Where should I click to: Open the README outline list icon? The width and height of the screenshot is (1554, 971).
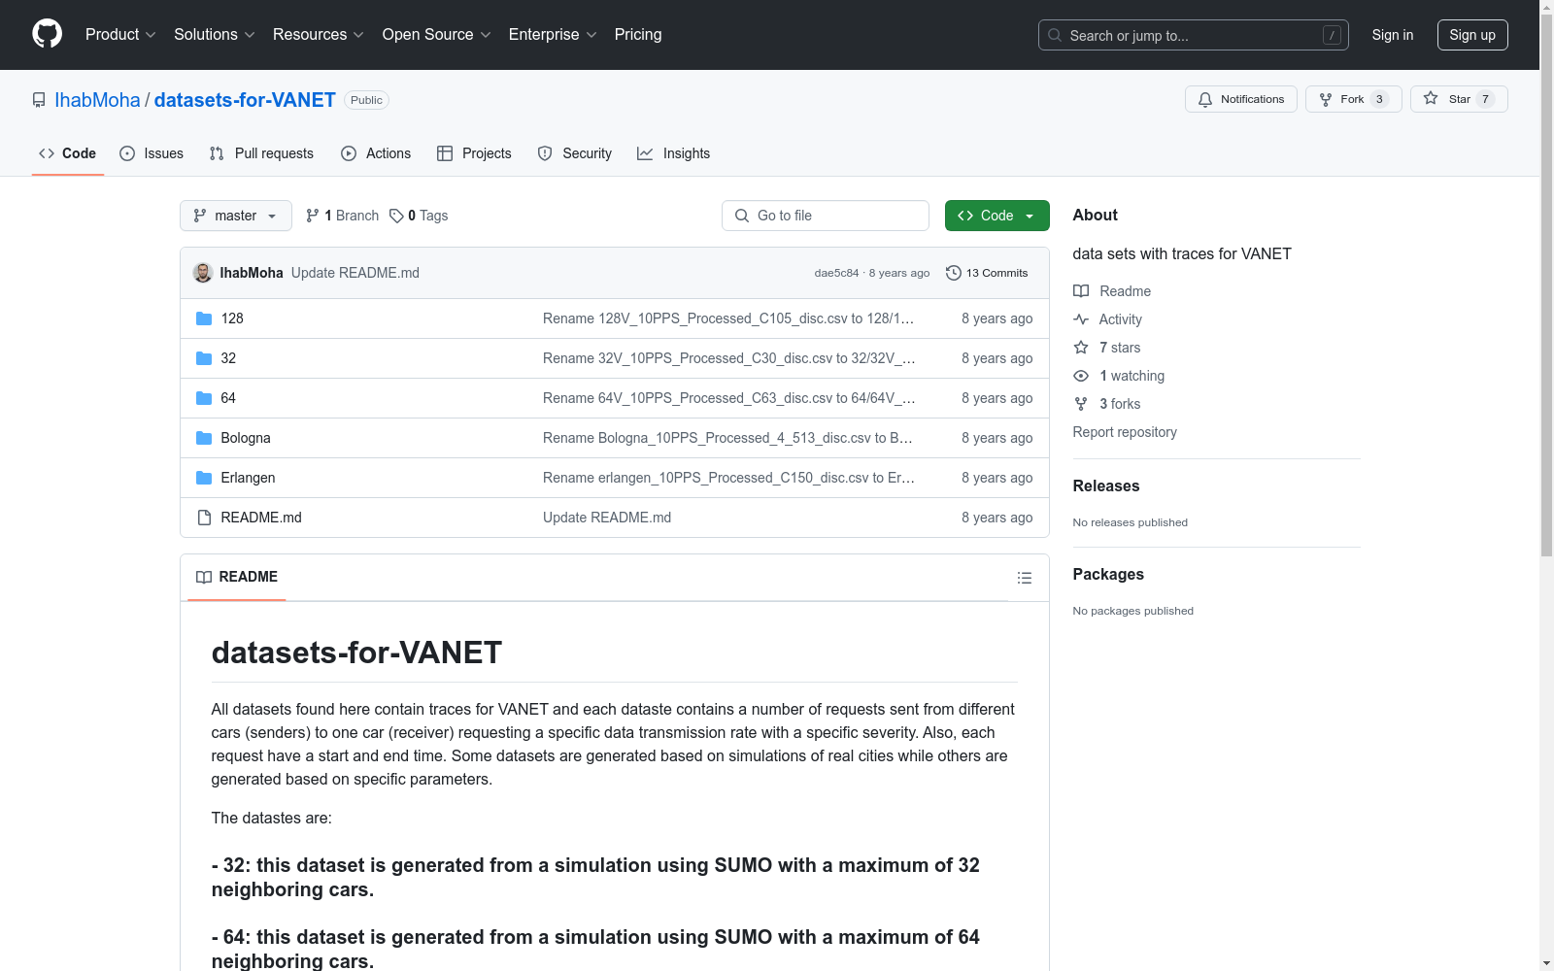point(1024,577)
